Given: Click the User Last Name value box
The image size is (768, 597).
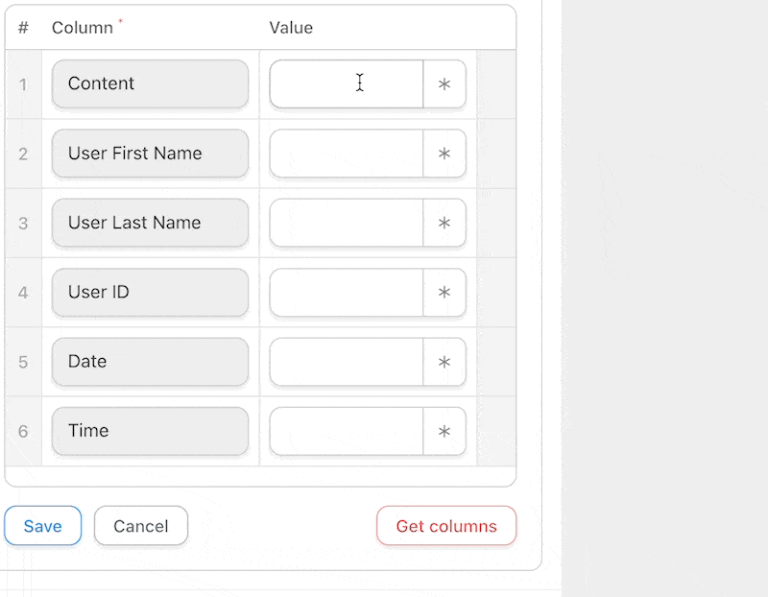Looking at the screenshot, I should [x=347, y=224].
